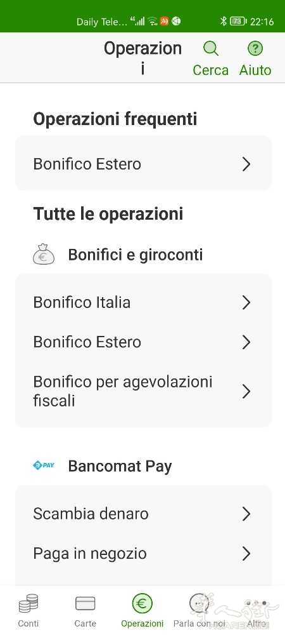
Task: Tap the money bag icon beside Bonifici e giroconti
Action: (x=44, y=255)
